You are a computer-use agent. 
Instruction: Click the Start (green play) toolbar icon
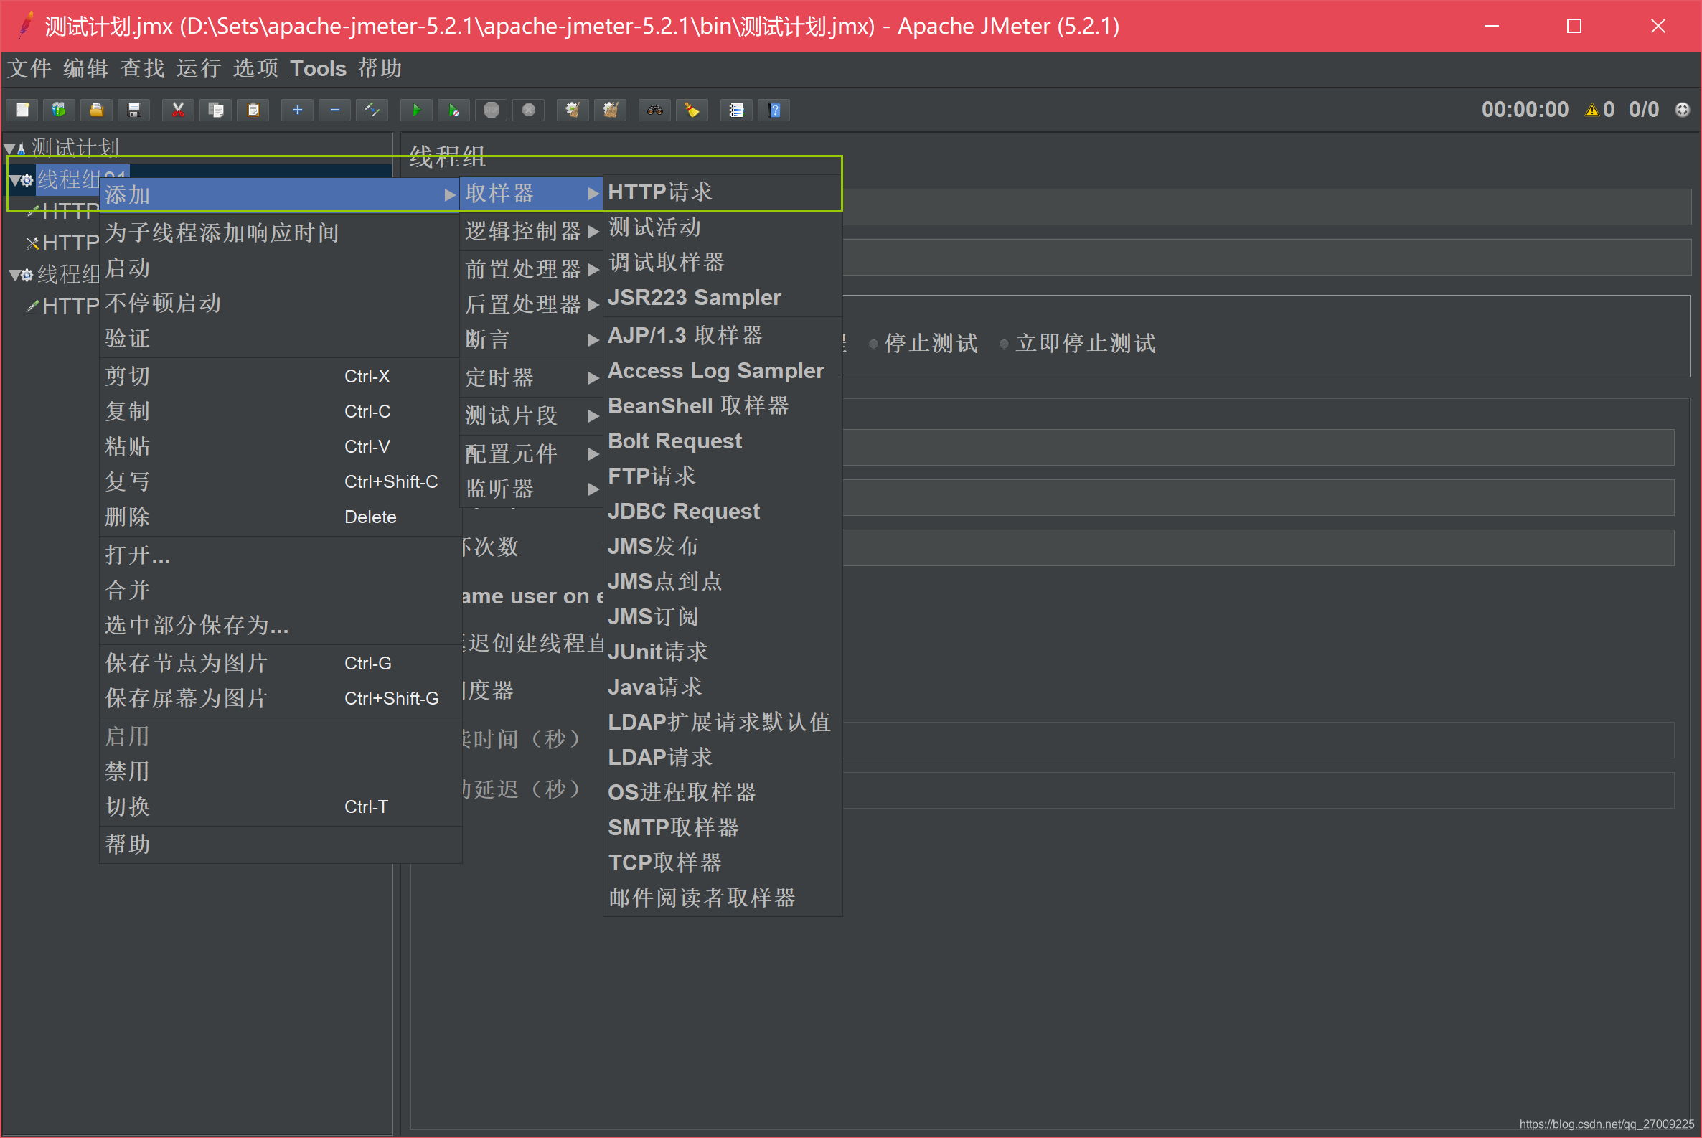(x=416, y=110)
